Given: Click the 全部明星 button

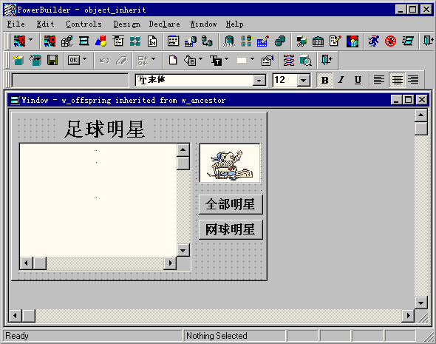Looking at the screenshot, I should coord(231,205).
